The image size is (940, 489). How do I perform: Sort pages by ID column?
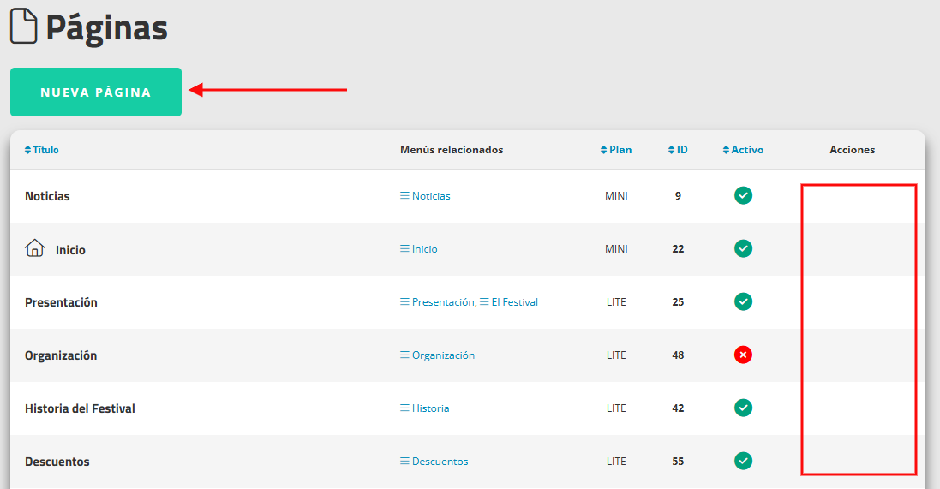click(x=678, y=150)
